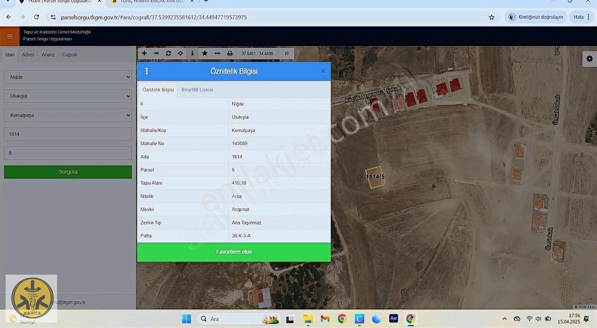Viewport: 597px width, 328px height.
Task: Select the measure line tool
Action: (217, 53)
